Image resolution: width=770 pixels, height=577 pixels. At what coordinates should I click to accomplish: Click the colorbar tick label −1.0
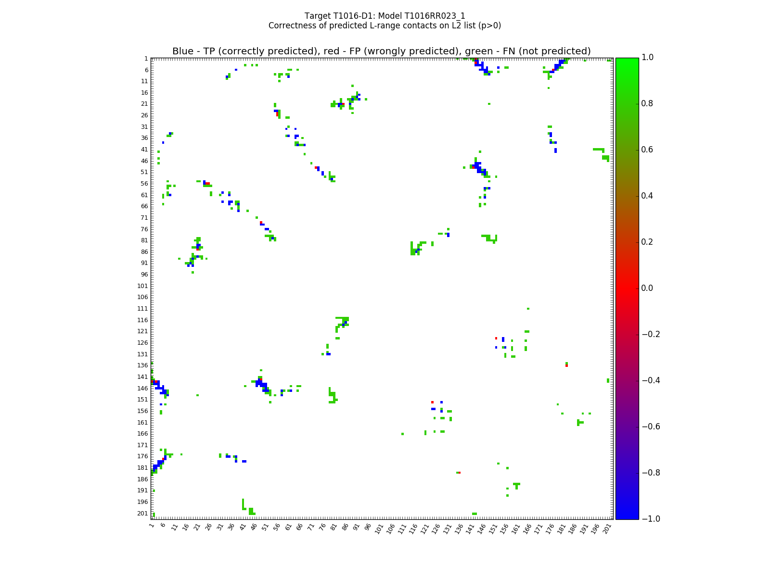tap(649, 519)
